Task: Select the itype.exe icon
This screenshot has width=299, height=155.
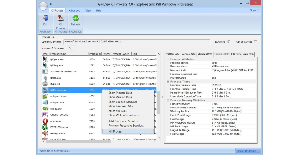Action: tap(45, 84)
